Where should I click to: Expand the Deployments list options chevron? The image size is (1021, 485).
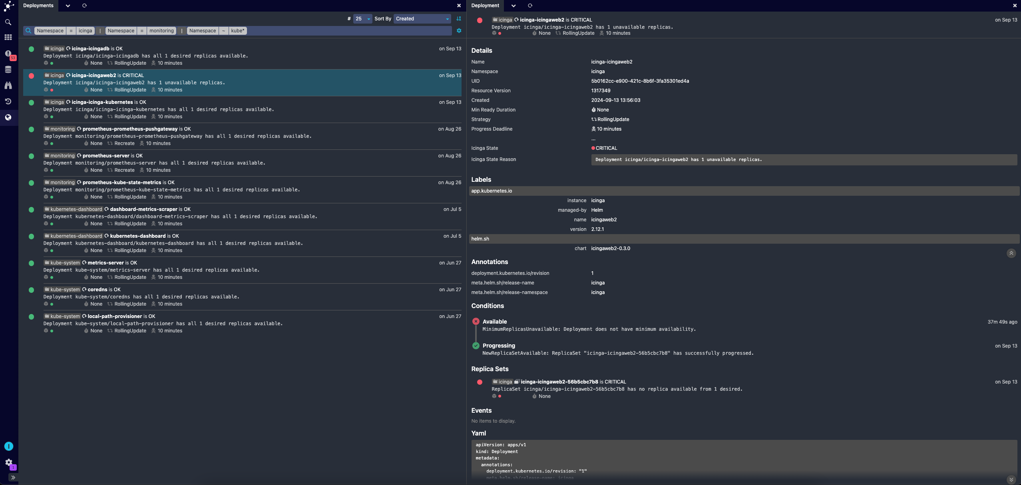coord(67,5)
